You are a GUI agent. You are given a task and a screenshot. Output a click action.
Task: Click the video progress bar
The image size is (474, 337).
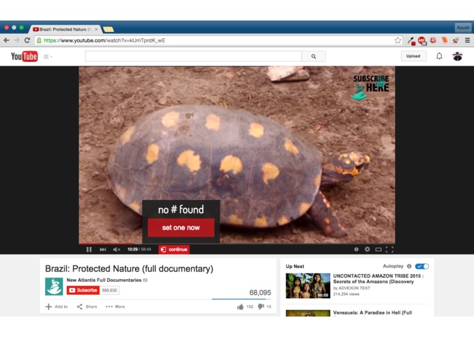[x=237, y=244]
